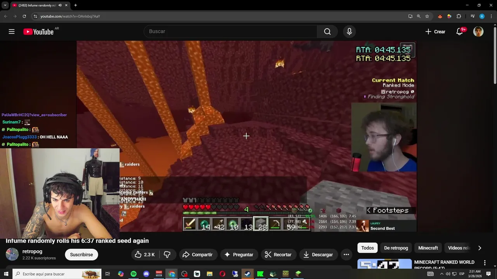The height and width of the screenshot is (279, 497).
Task: Open the red fox extension icon
Action: [440, 16]
